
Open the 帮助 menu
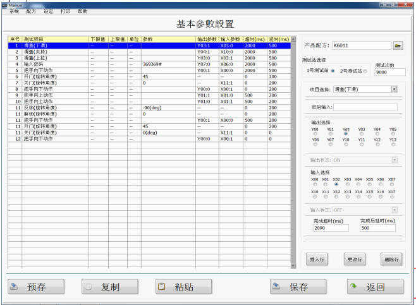83,11
